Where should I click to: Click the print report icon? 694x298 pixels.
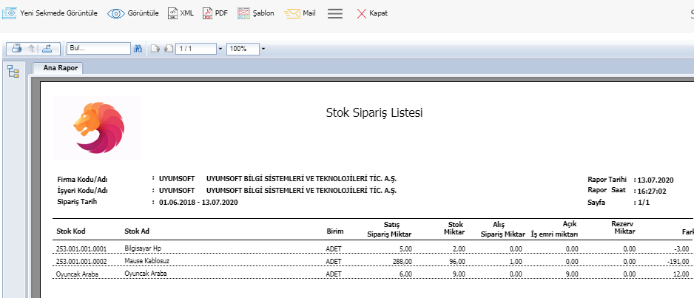tap(16, 49)
